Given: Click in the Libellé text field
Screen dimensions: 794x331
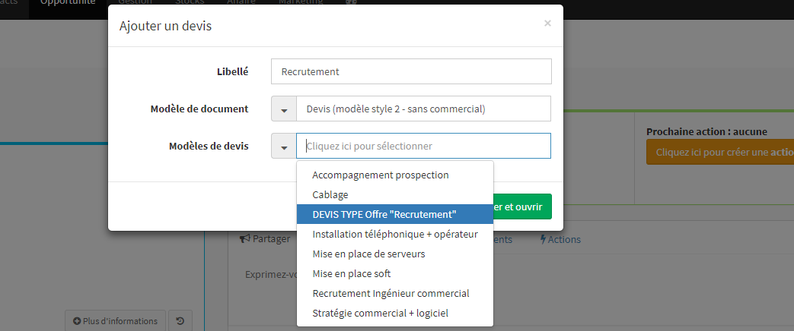Looking at the screenshot, I should (x=411, y=72).
